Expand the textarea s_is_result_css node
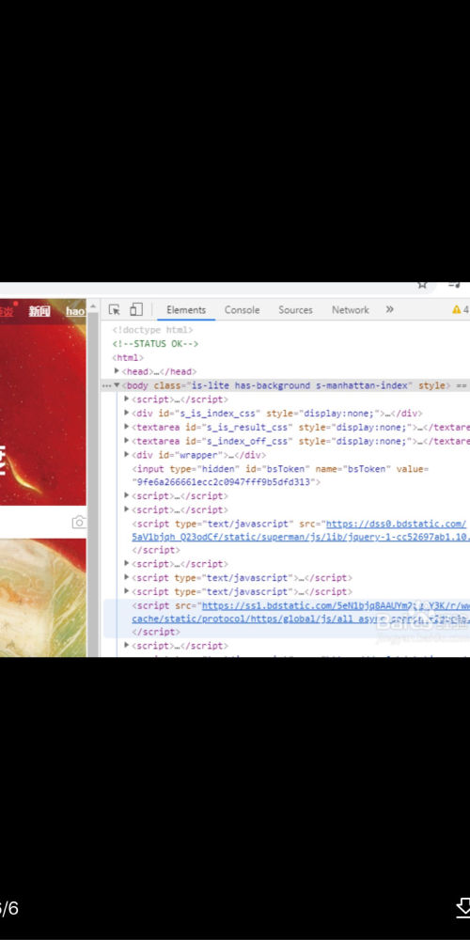This screenshot has height=940, width=470. pyautogui.click(x=127, y=426)
